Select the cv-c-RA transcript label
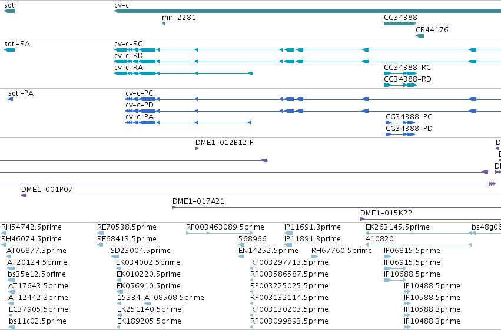Viewport: 501px width, 330px height. point(129,68)
